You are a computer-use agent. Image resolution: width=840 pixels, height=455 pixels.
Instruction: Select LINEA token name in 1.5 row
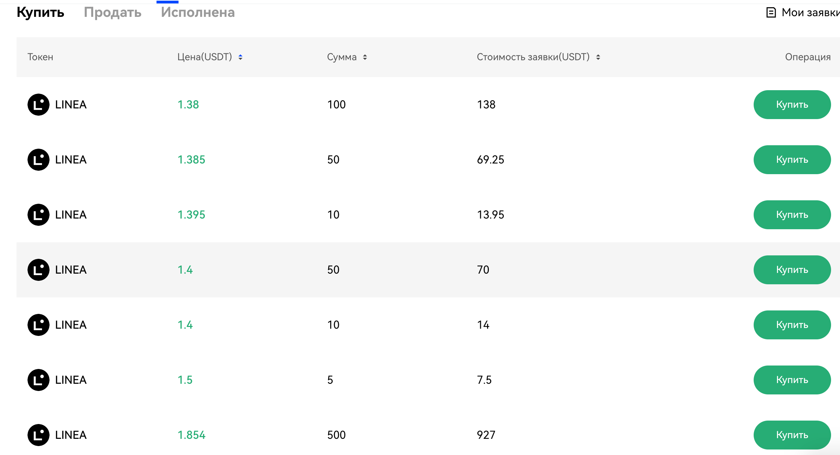pos(71,380)
